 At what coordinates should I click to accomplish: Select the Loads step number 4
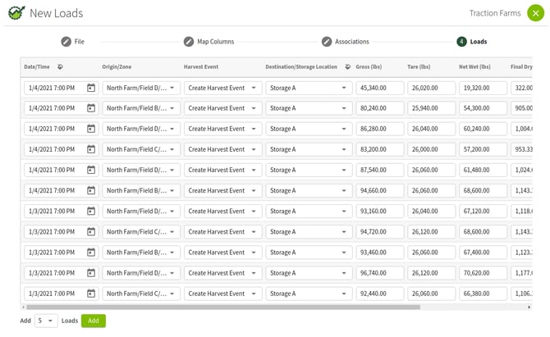pos(461,42)
